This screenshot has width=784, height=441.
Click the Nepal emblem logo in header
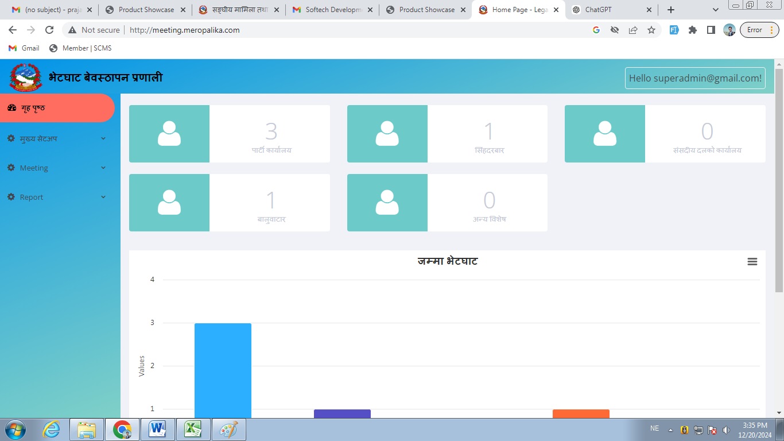tap(25, 78)
